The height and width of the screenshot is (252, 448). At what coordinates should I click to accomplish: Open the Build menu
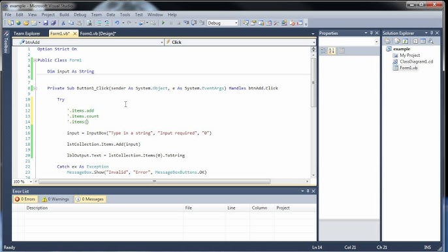point(64,14)
